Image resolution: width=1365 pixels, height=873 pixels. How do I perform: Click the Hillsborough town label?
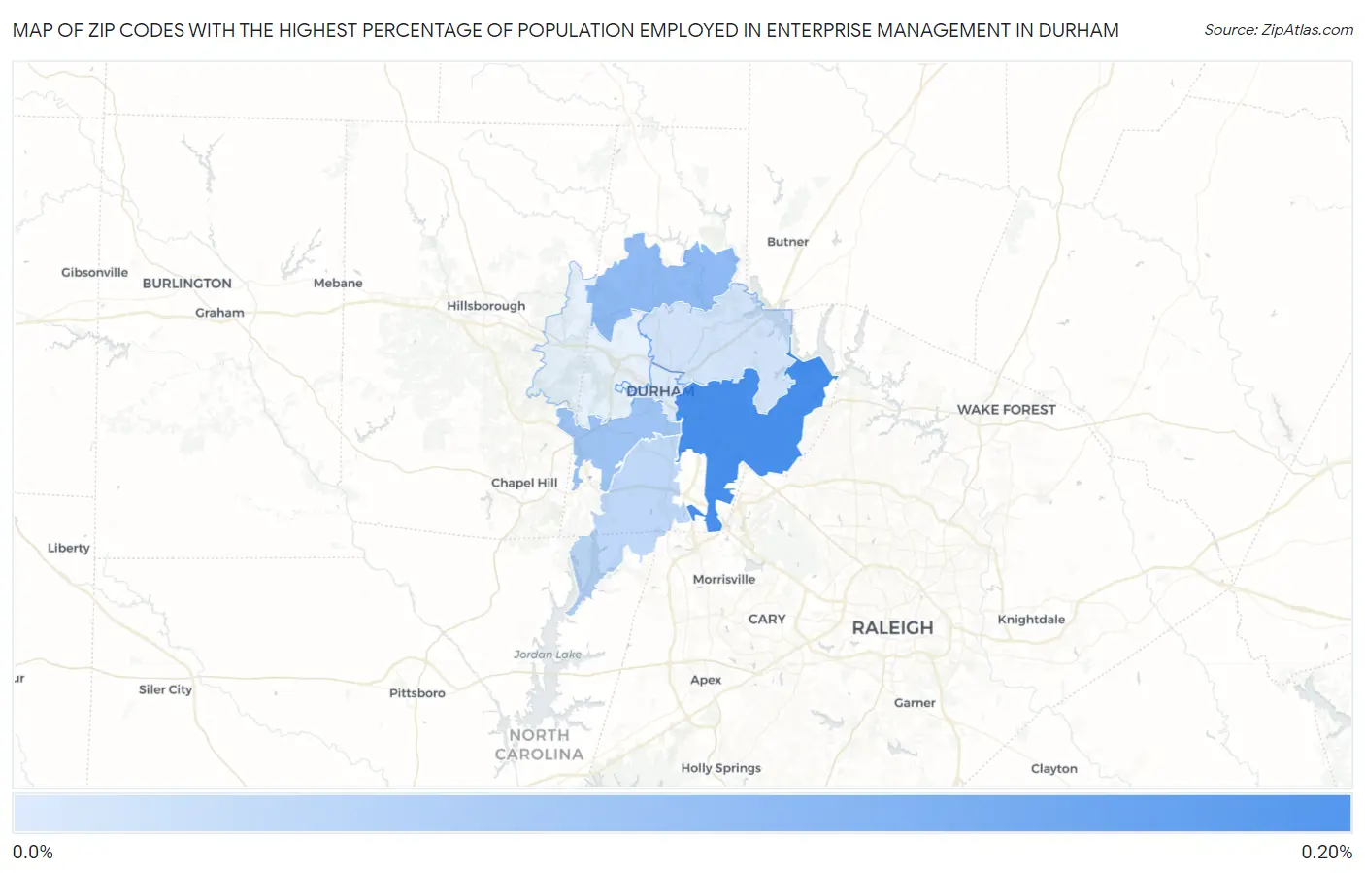click(485, 306)
